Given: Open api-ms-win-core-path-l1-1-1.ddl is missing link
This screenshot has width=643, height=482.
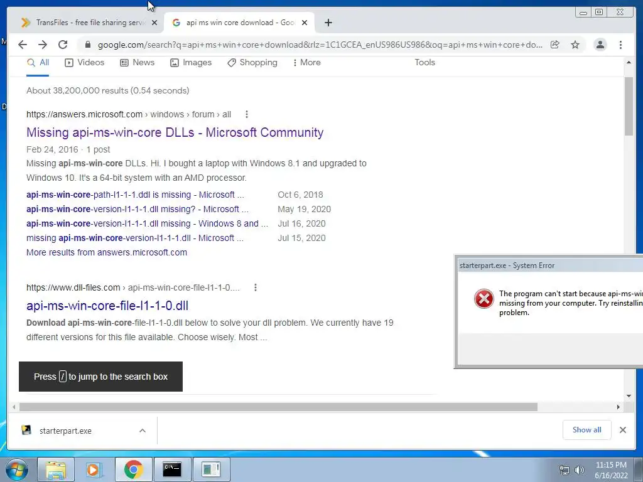Looking at the screenshot, I should [x=135, y=195].
